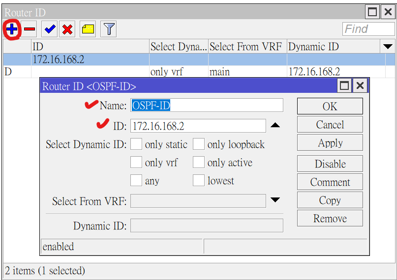Maximize the Router ID OSPF-ID dialog
Screen dimensions: 397x280
(345, 86)
